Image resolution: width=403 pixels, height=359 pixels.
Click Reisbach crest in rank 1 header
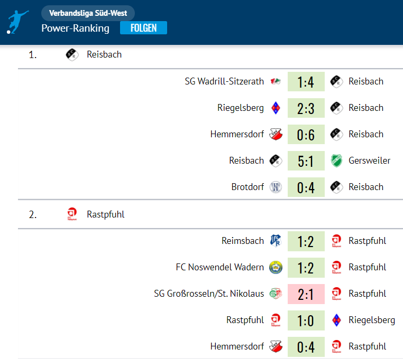[x=72, y=54]
